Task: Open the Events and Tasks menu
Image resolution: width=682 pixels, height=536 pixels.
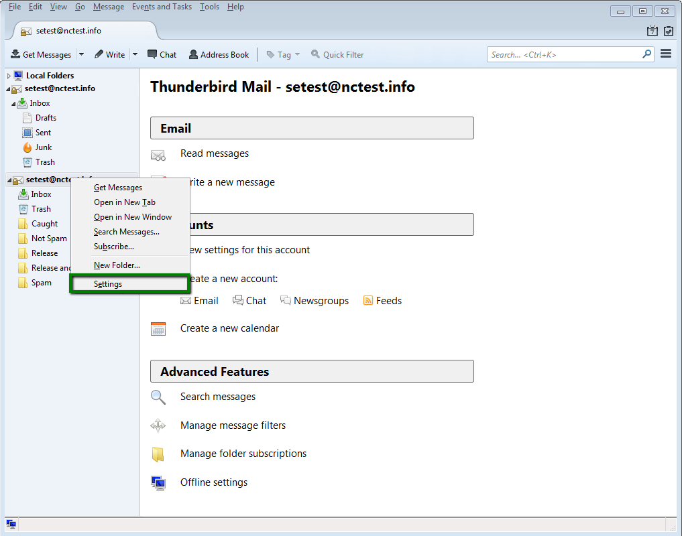Action: [x=162, y=7]
